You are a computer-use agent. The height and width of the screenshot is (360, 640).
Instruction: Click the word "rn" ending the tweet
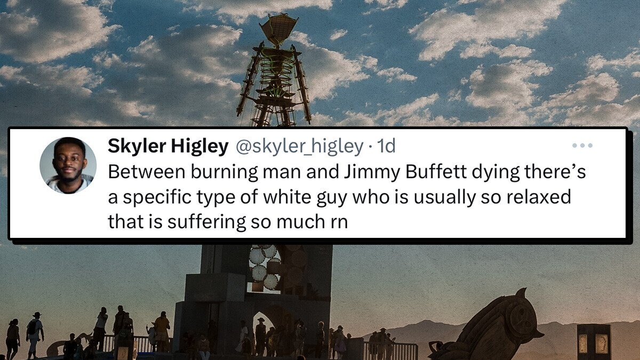point(336,222)
